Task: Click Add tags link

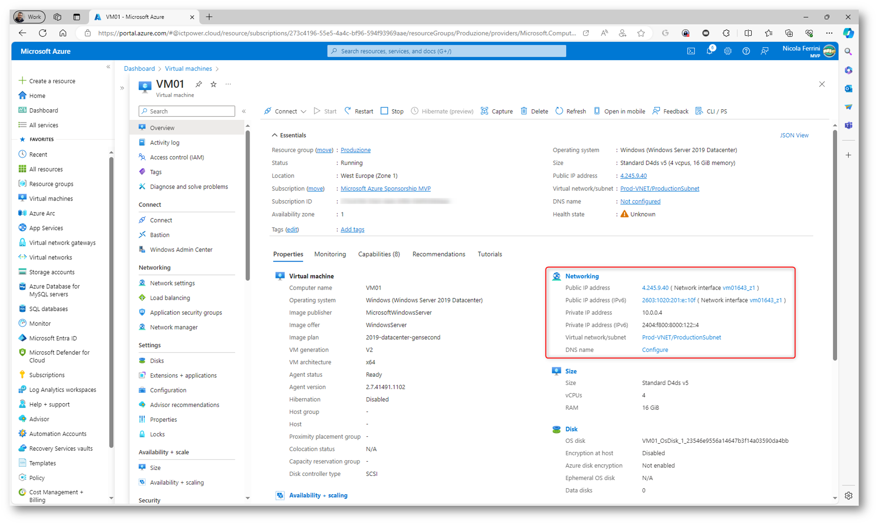Action: (x=352, y=229)
